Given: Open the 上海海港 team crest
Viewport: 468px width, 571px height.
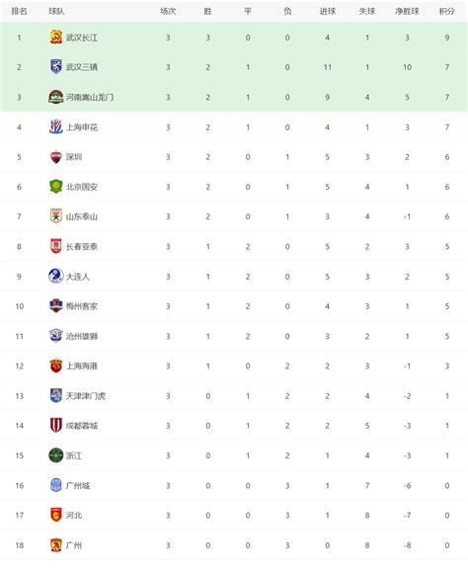Looking at the screenshot, I should click(56, 366).
